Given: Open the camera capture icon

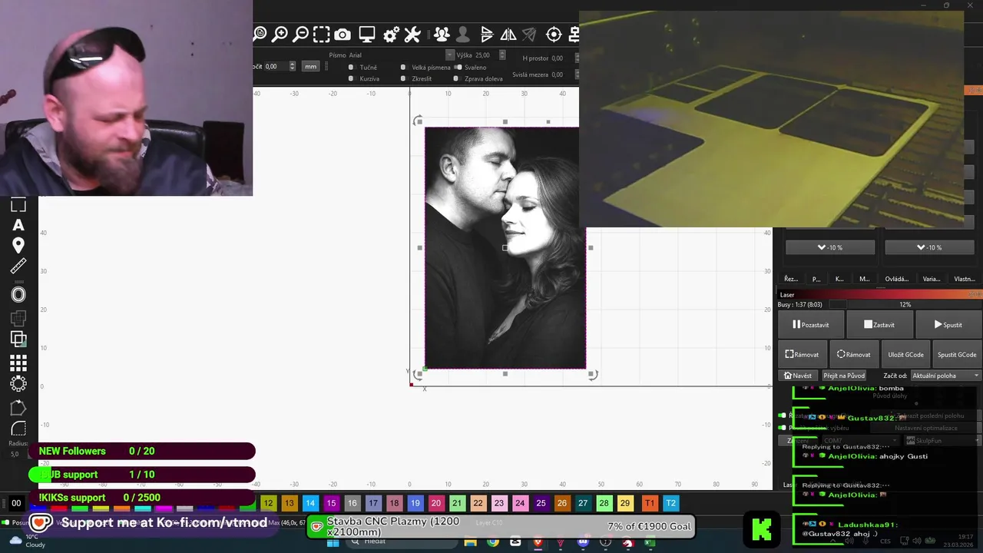Looking at the screenshot, I should point(343,35).
